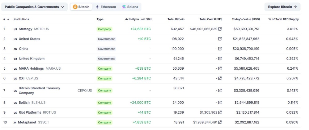The height and width of the screenshot is (130, 309).
Task: Click external link icon for MARA Holdings
Action: tap(220, 68)
